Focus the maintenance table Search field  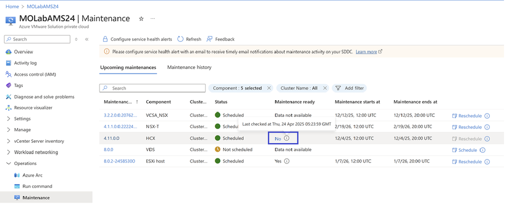(x=152, y=88)
